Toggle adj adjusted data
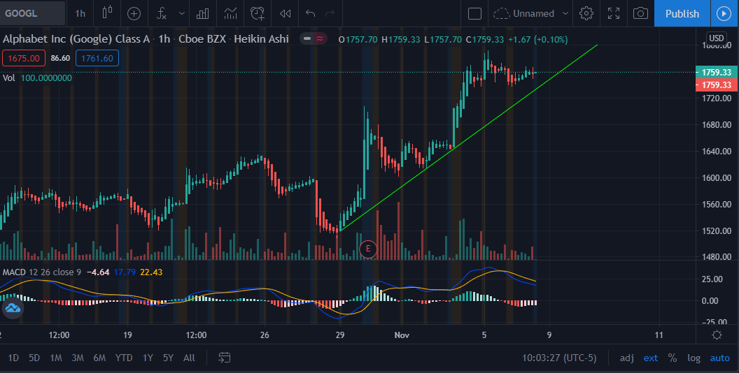Viewport: 739px width, 373px height. pos(626,358)
